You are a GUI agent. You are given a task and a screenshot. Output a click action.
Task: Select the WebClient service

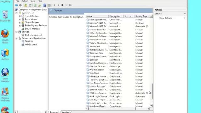[117, 73]
